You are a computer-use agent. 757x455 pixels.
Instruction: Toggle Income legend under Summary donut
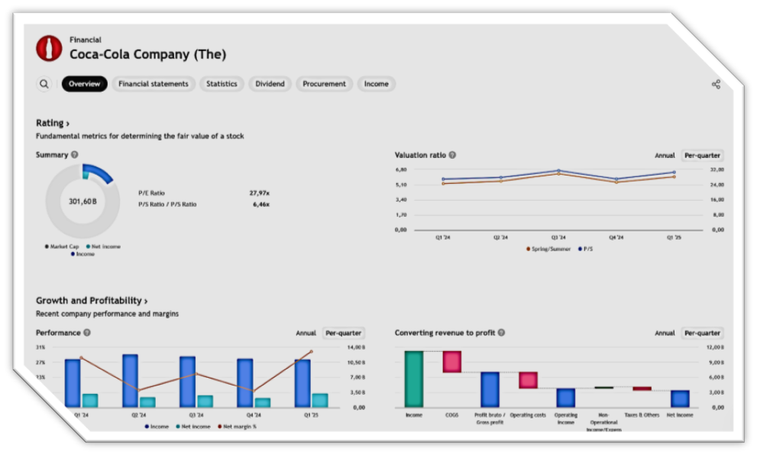coord(83,254)
